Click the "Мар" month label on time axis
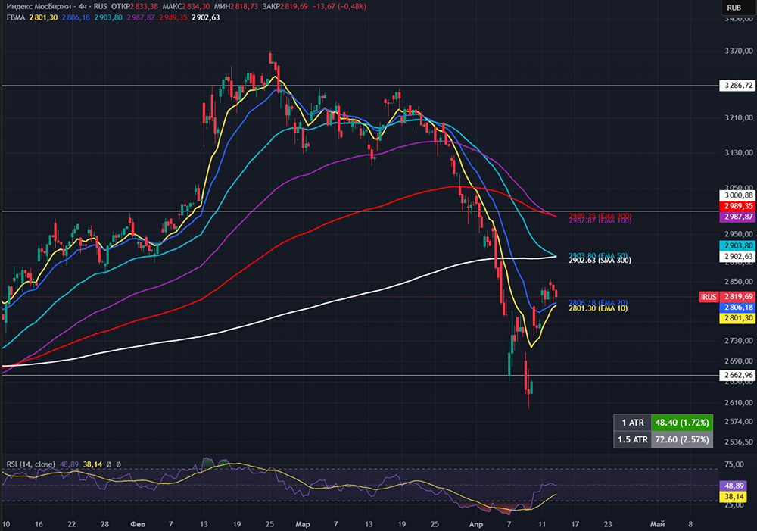 (303, 524)
